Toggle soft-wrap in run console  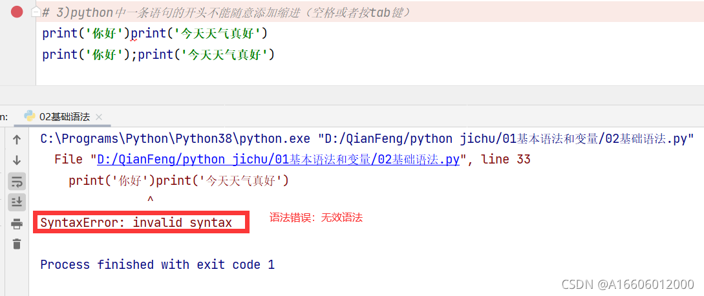click(17, 182)
